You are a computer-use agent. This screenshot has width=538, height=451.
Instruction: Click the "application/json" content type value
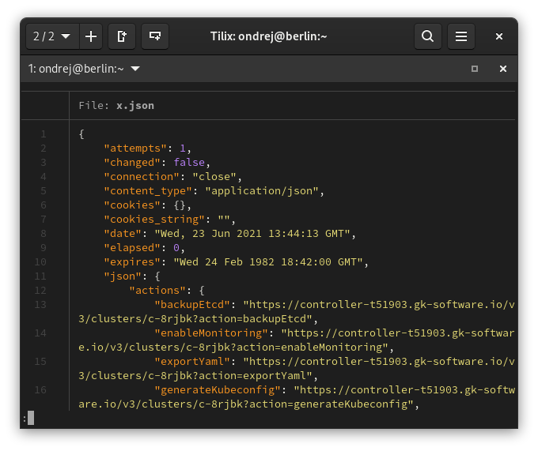click(262, 190)
